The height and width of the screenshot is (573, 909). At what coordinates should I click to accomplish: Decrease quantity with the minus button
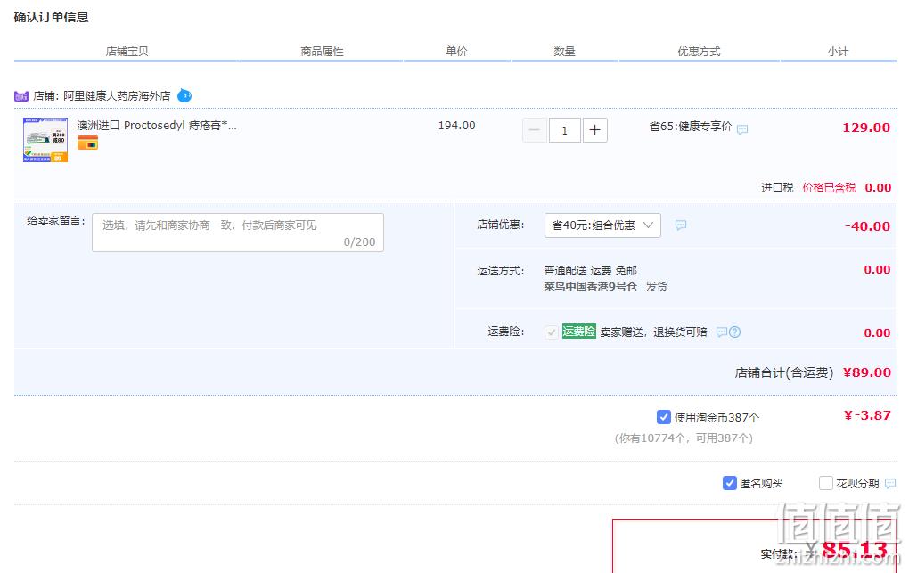(x=535, y=130)
